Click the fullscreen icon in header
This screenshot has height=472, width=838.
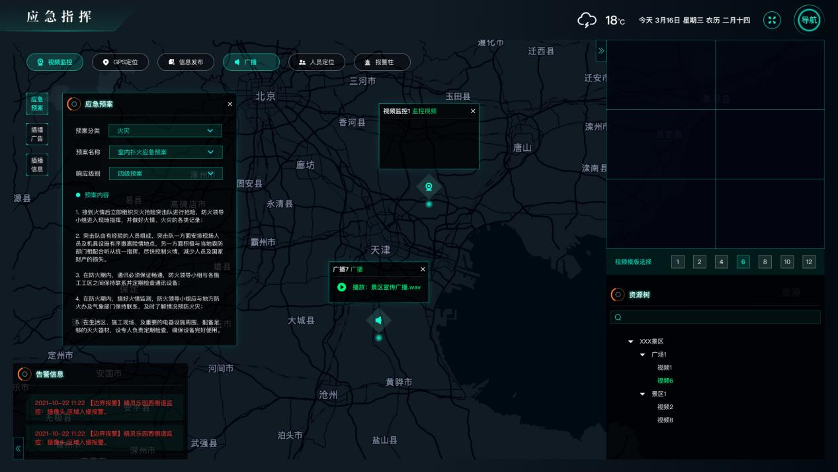tap(772, 20)
